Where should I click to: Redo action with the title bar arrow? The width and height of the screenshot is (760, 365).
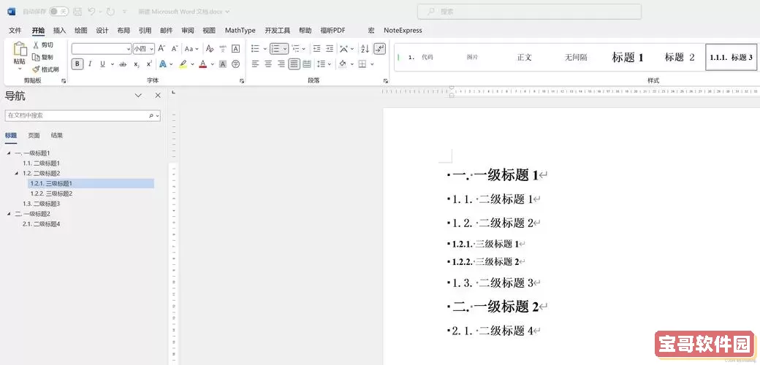pyautogui.click(x=110, y=11)
